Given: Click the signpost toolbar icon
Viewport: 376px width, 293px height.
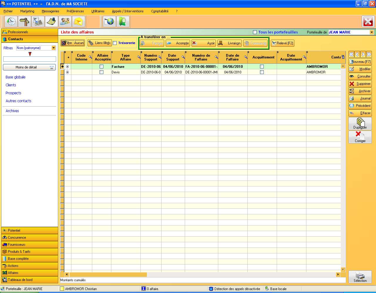Looking at the screenshot, I should coord(25,22).
